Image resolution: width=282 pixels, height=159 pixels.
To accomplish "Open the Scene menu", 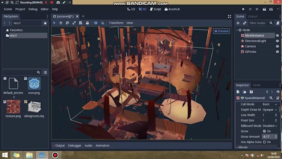I will click(x=8, y=9).
